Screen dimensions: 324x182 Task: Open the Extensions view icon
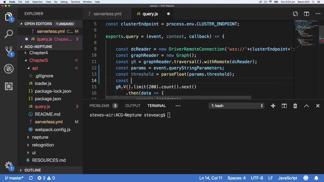(9, 86)
